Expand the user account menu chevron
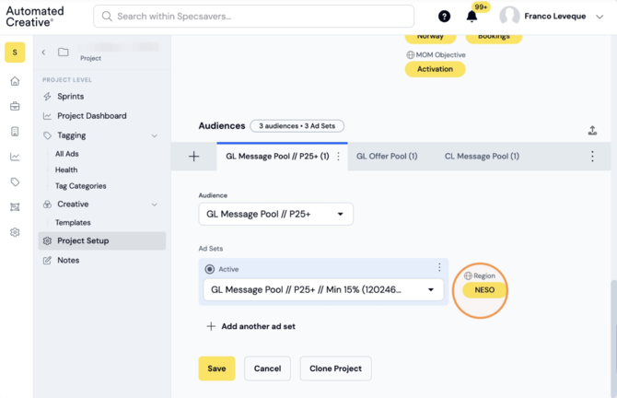 click(600, 17)
